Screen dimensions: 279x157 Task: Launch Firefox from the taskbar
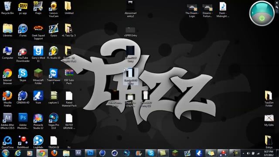coord(54,153)
